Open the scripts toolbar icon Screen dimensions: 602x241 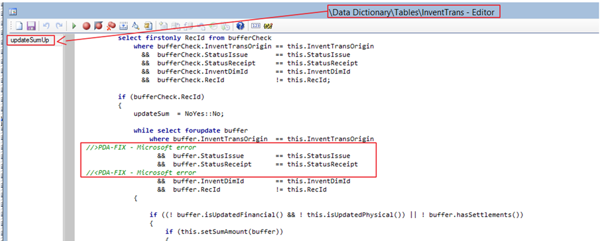tap(123, 26)
